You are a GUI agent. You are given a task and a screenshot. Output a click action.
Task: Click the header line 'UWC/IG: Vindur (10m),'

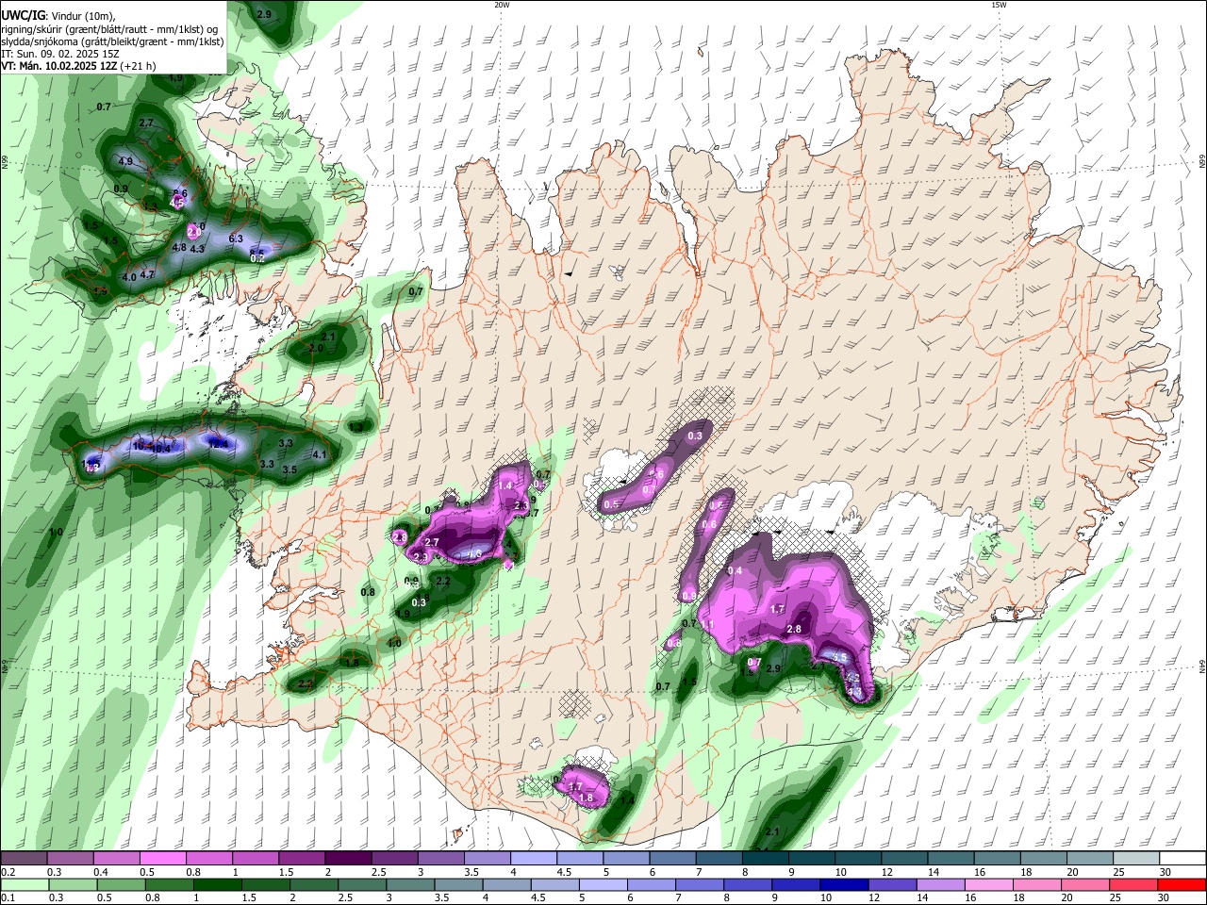58,16
